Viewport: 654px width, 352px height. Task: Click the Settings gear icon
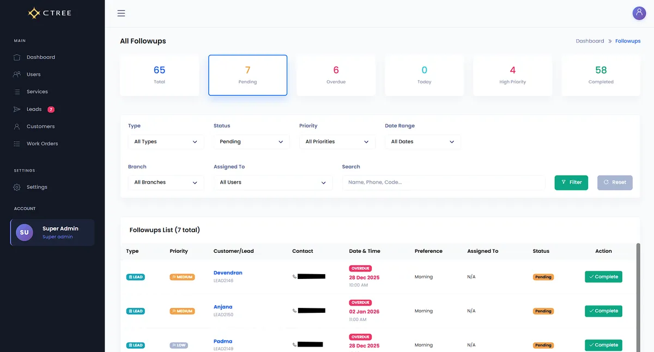17,187
